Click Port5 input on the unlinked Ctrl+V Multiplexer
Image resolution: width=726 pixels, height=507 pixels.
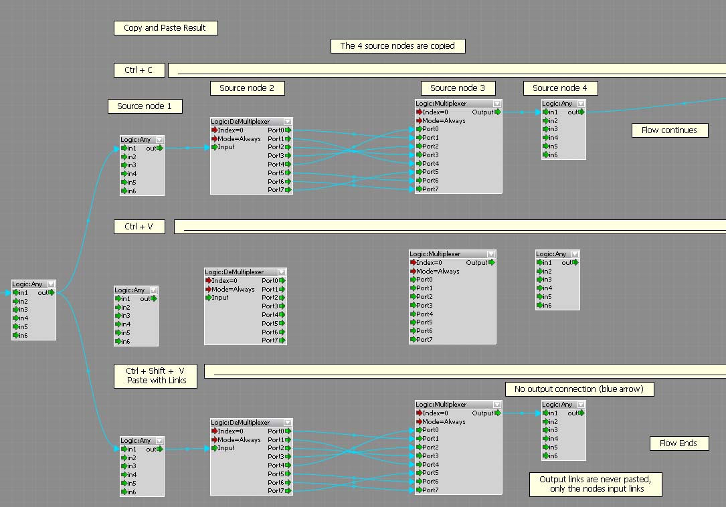coord(413,322)
